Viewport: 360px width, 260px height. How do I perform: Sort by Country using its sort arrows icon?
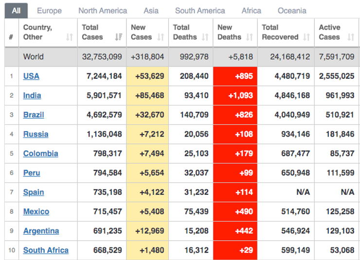(x=69, y=37)
